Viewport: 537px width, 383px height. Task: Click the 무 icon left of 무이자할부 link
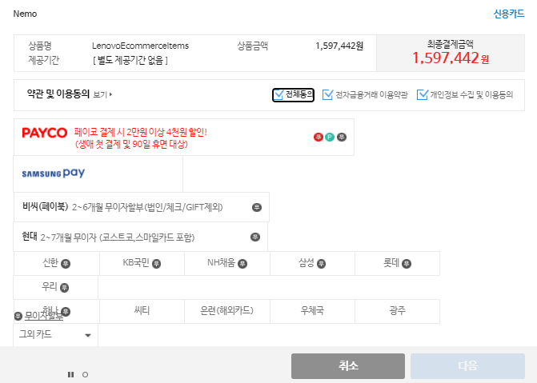18,317
